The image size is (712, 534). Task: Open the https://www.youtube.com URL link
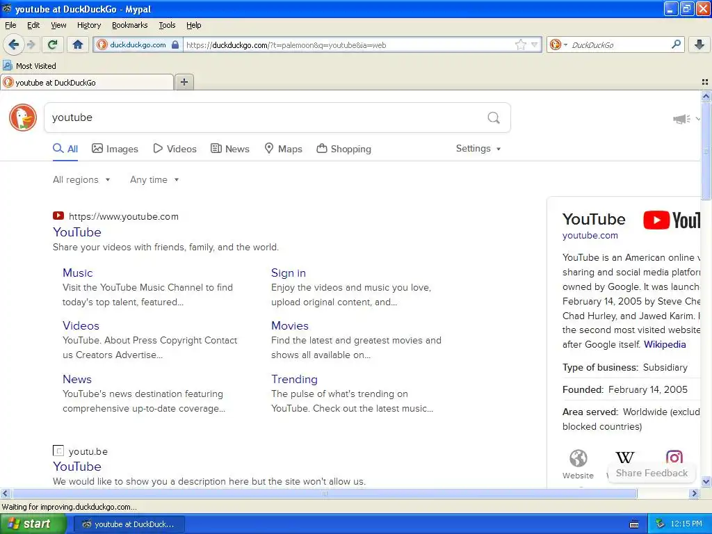[124, 217]
